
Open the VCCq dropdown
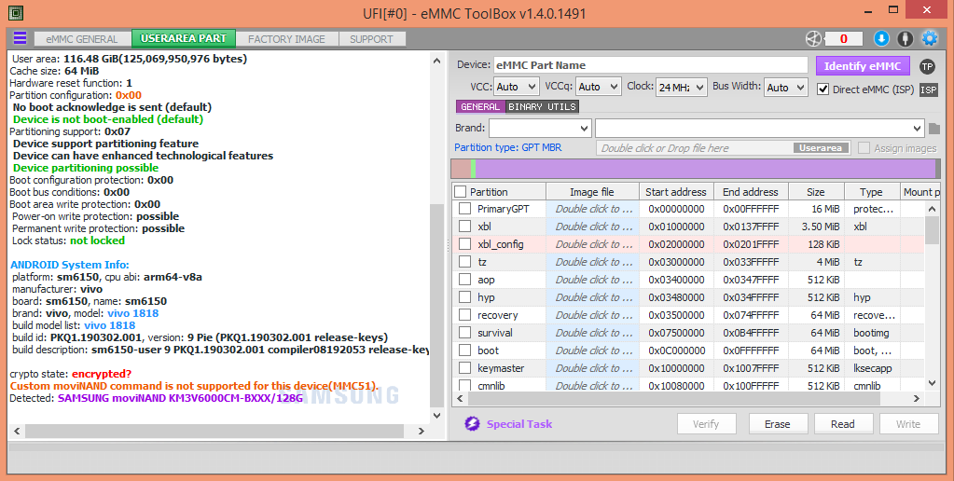598,87
